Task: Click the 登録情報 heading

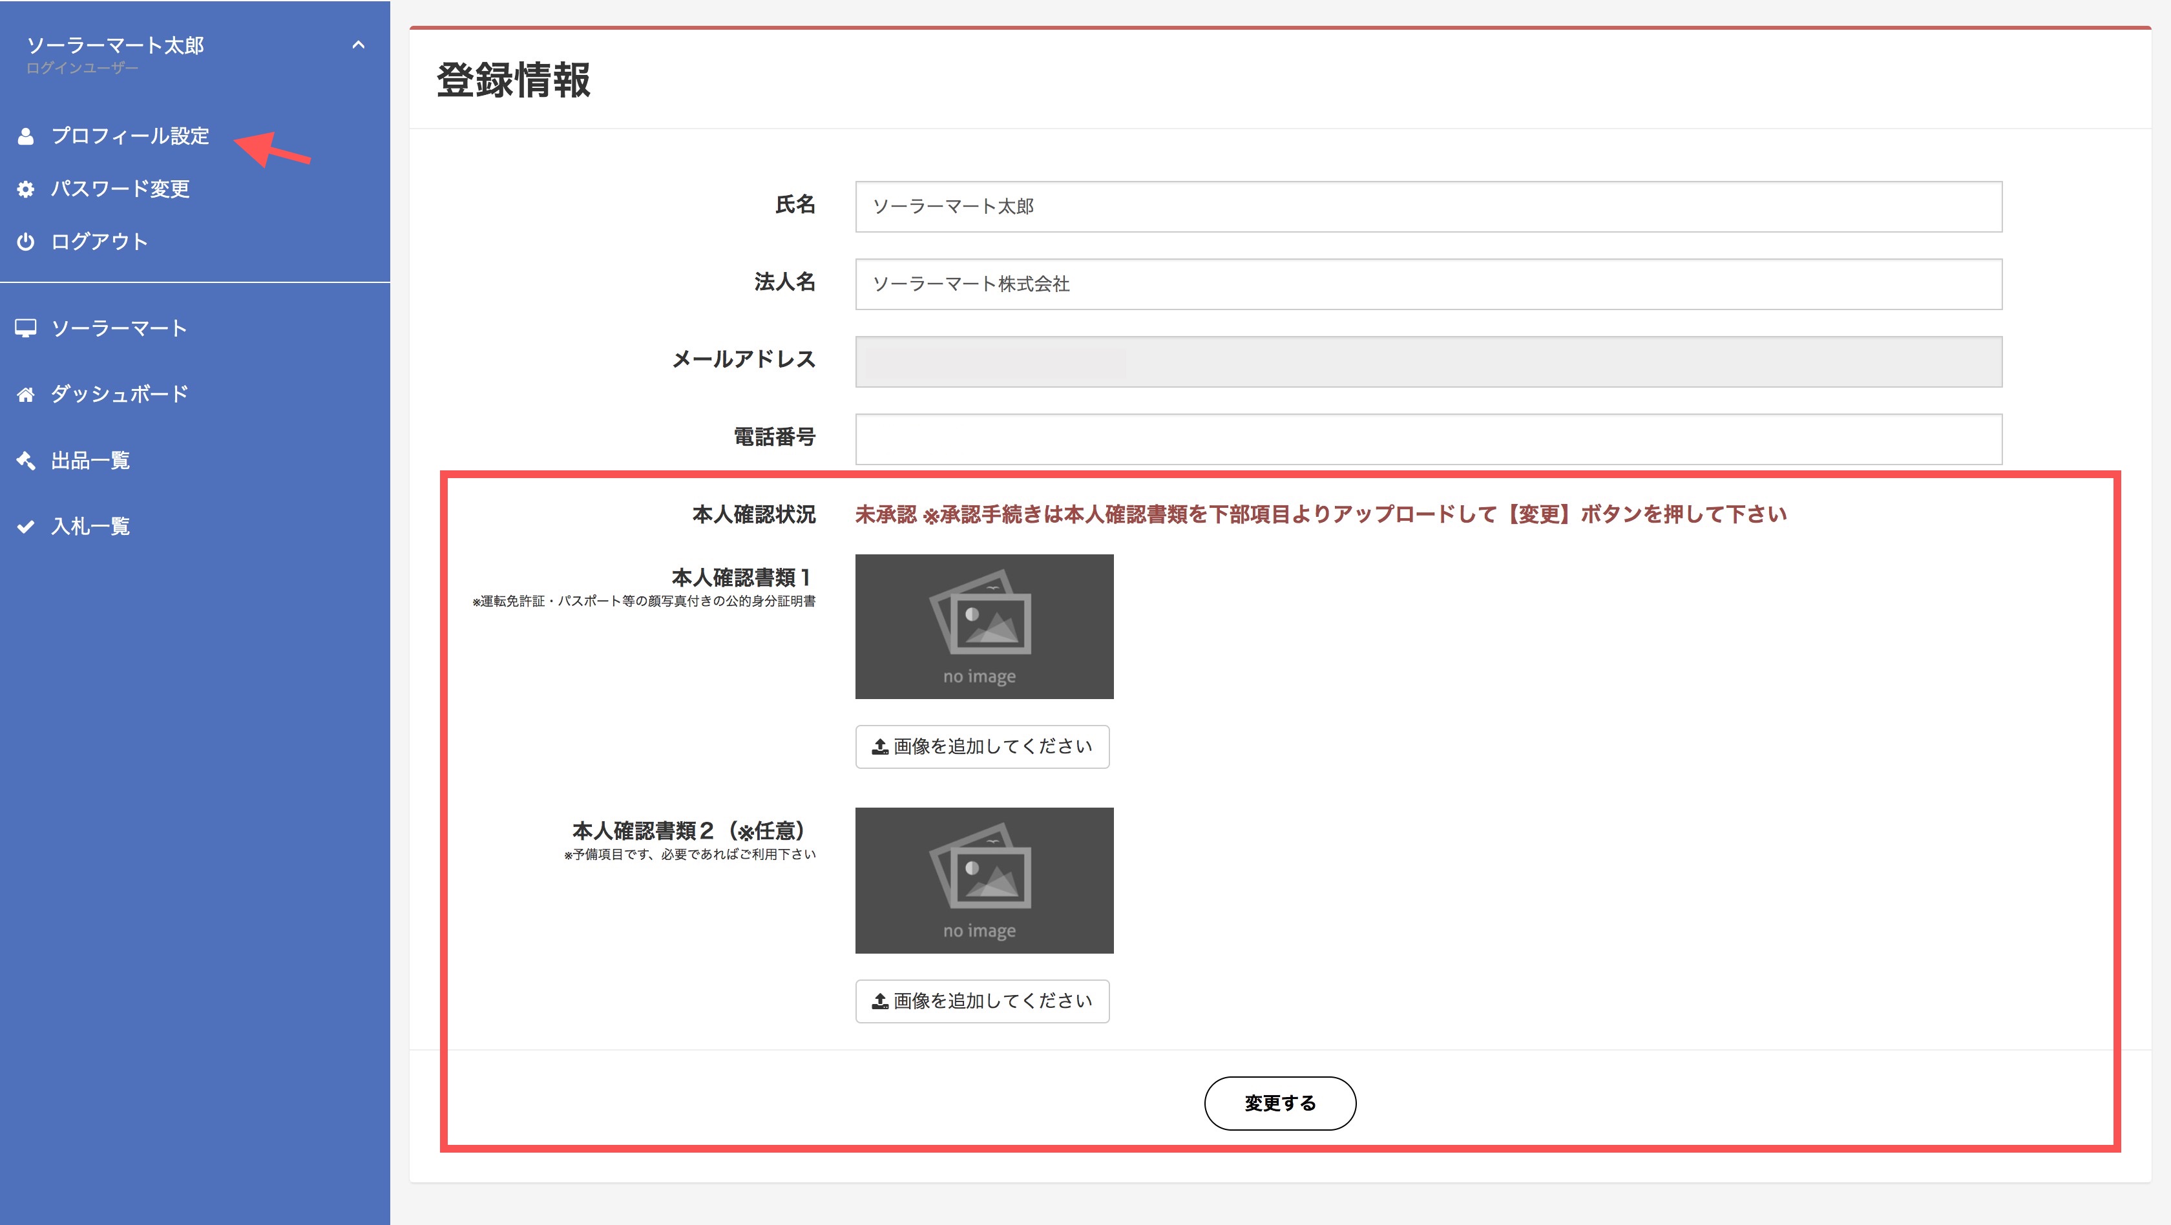Action: (513, 80)
